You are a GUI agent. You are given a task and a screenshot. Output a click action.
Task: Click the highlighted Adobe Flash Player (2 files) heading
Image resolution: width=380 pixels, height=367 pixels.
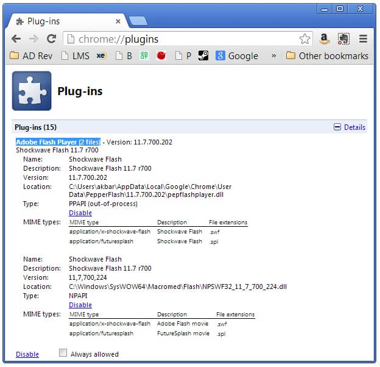tap(58, 142)
